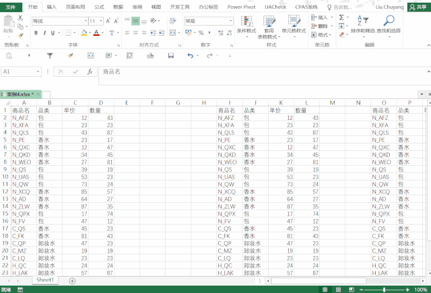Open the font name combo box
Image resolution: width=431 pixels, height=293 pixels.
pos(60,21)
